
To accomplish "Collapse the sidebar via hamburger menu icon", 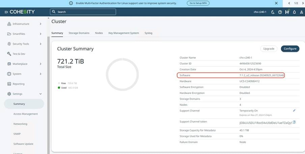I will 6,12.
